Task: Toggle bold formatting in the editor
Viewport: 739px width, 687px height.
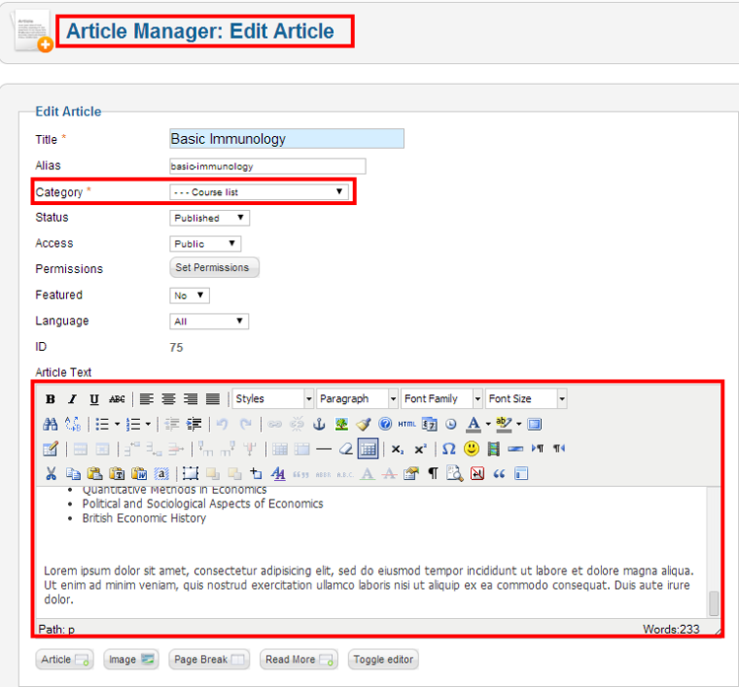Action: coord(50,399)
